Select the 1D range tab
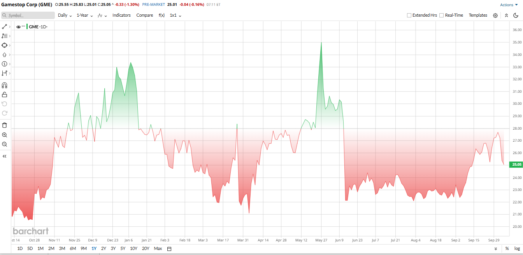523x255 pixels. (20, 248)
